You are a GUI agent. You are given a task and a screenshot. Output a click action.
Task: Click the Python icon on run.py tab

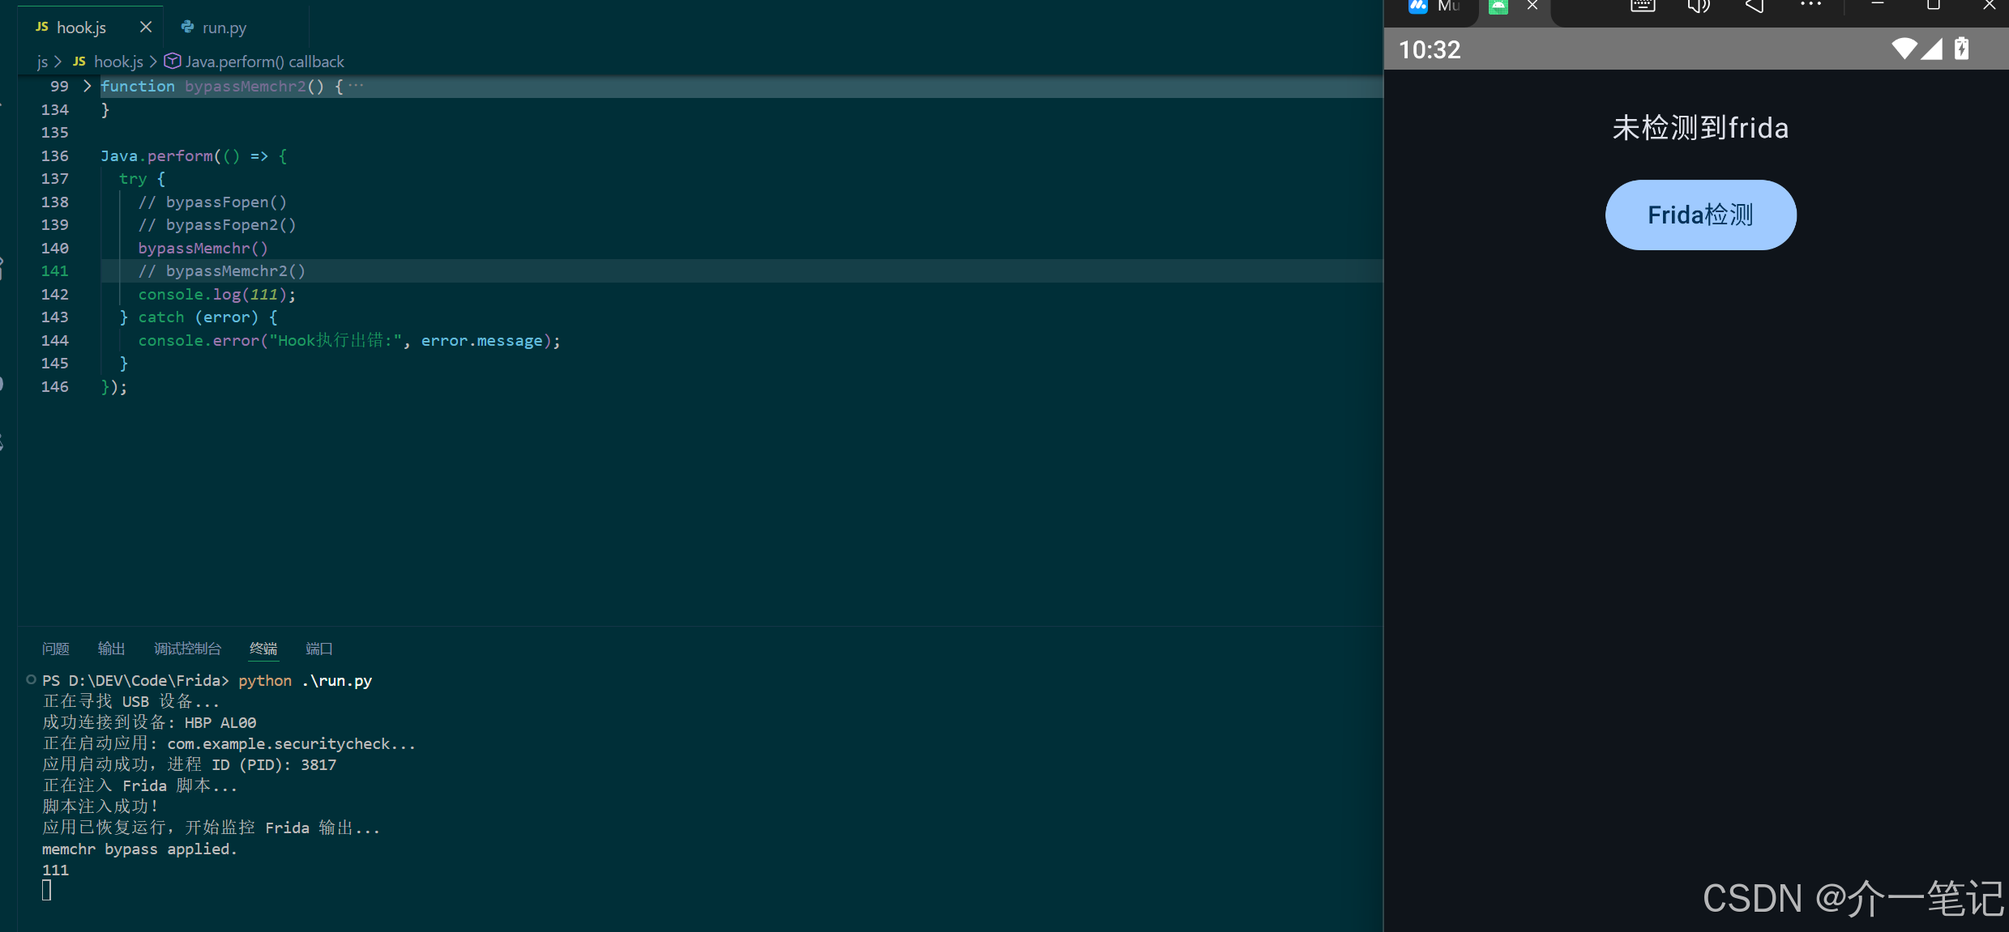[188, 27]
